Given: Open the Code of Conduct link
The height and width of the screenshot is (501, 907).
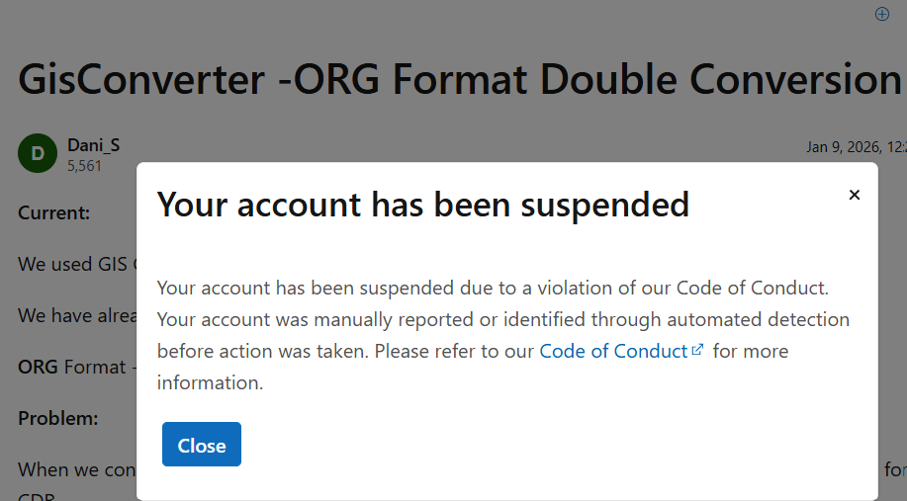Looking at the screenshot, I should pyautogui.click(x=613, y=351).
